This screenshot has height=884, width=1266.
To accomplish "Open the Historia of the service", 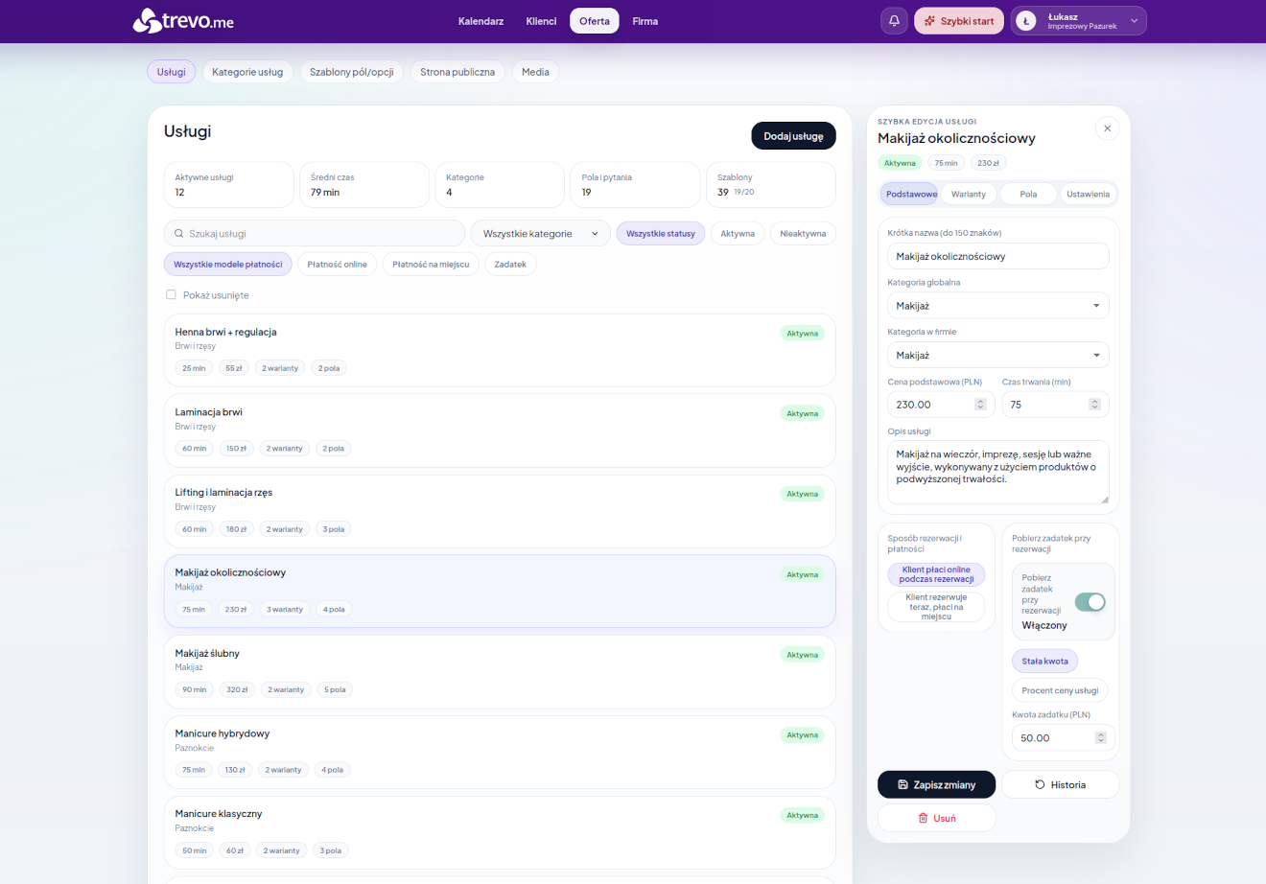I will [1061, 785].
